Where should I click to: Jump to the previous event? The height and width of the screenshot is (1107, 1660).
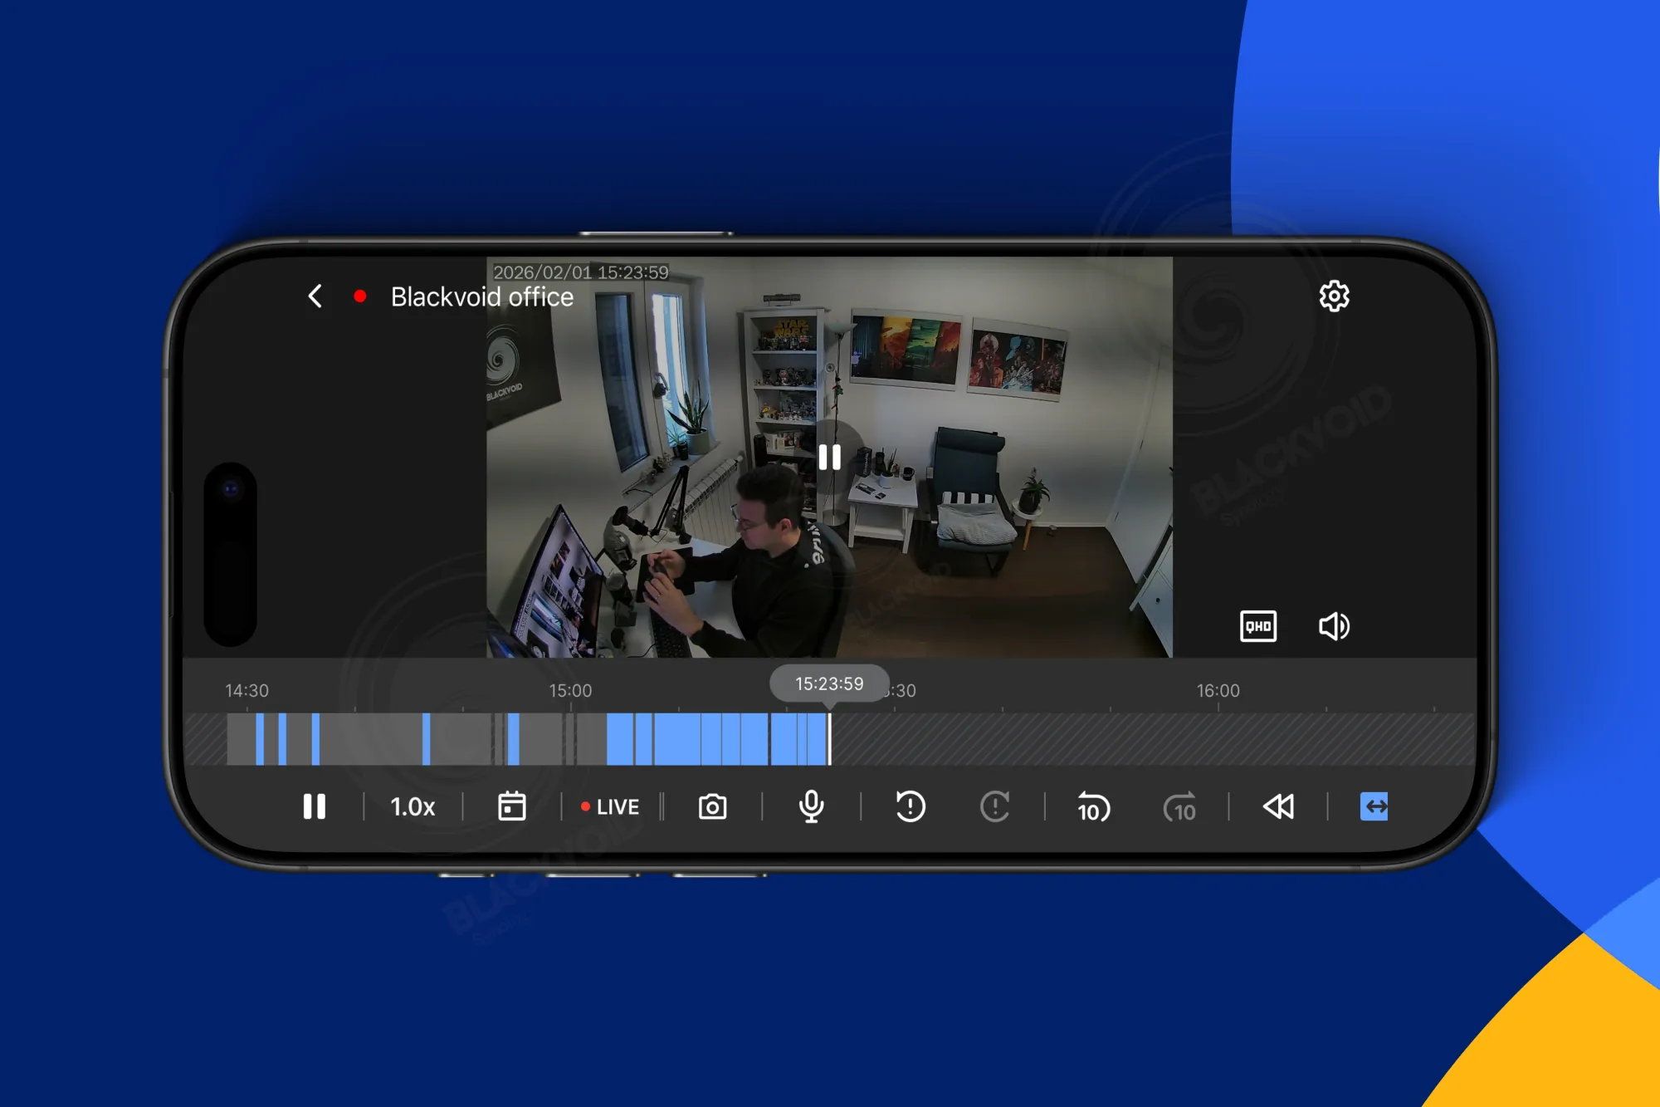pos(911,806)
